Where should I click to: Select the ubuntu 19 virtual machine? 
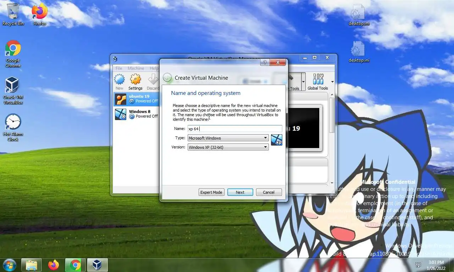click(x=137, y=99)
